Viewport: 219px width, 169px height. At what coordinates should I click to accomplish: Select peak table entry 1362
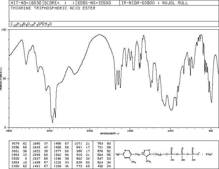(x=57, y=155)
